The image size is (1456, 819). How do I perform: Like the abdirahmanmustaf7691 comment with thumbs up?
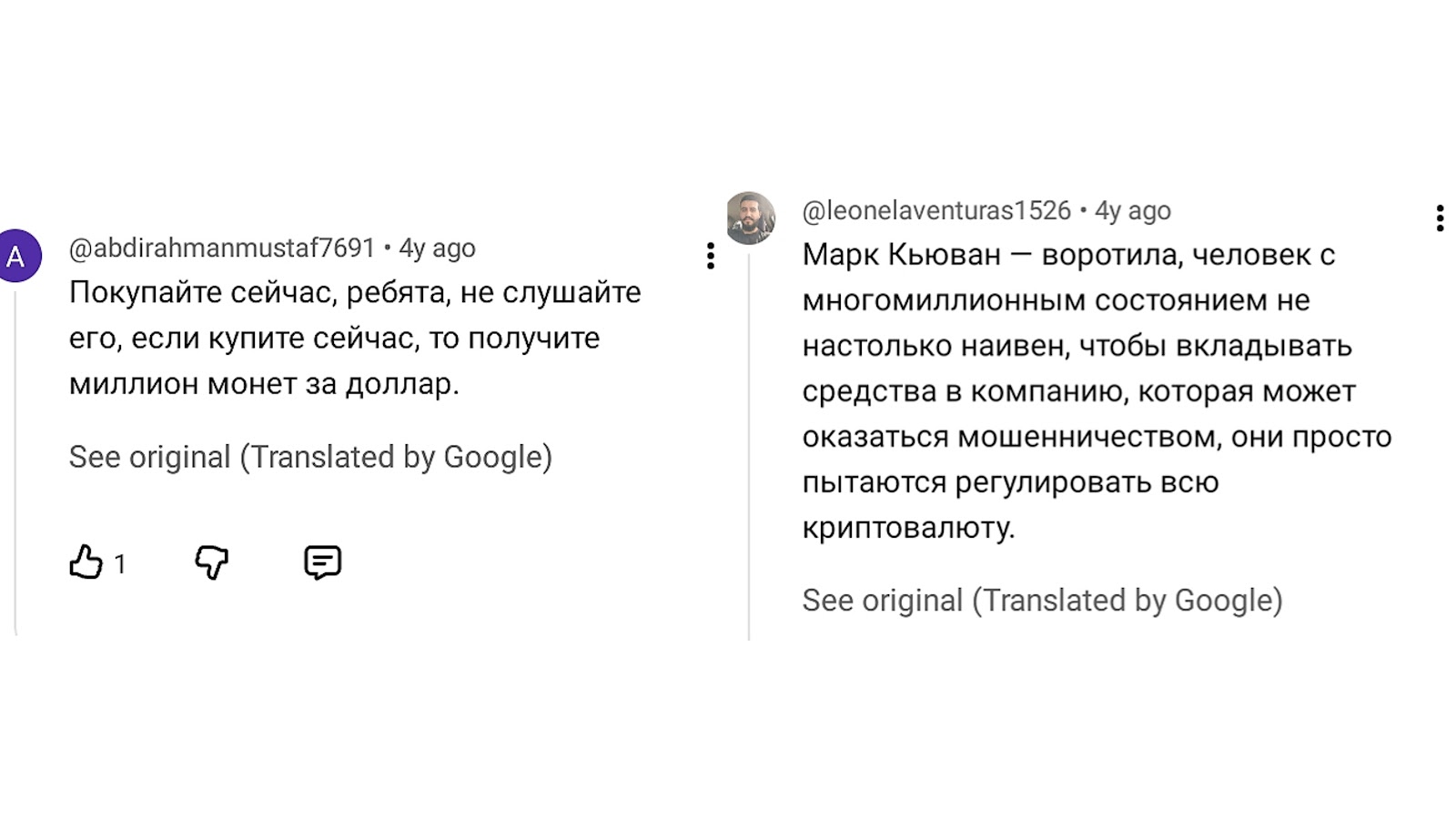[x=86, y=562]
